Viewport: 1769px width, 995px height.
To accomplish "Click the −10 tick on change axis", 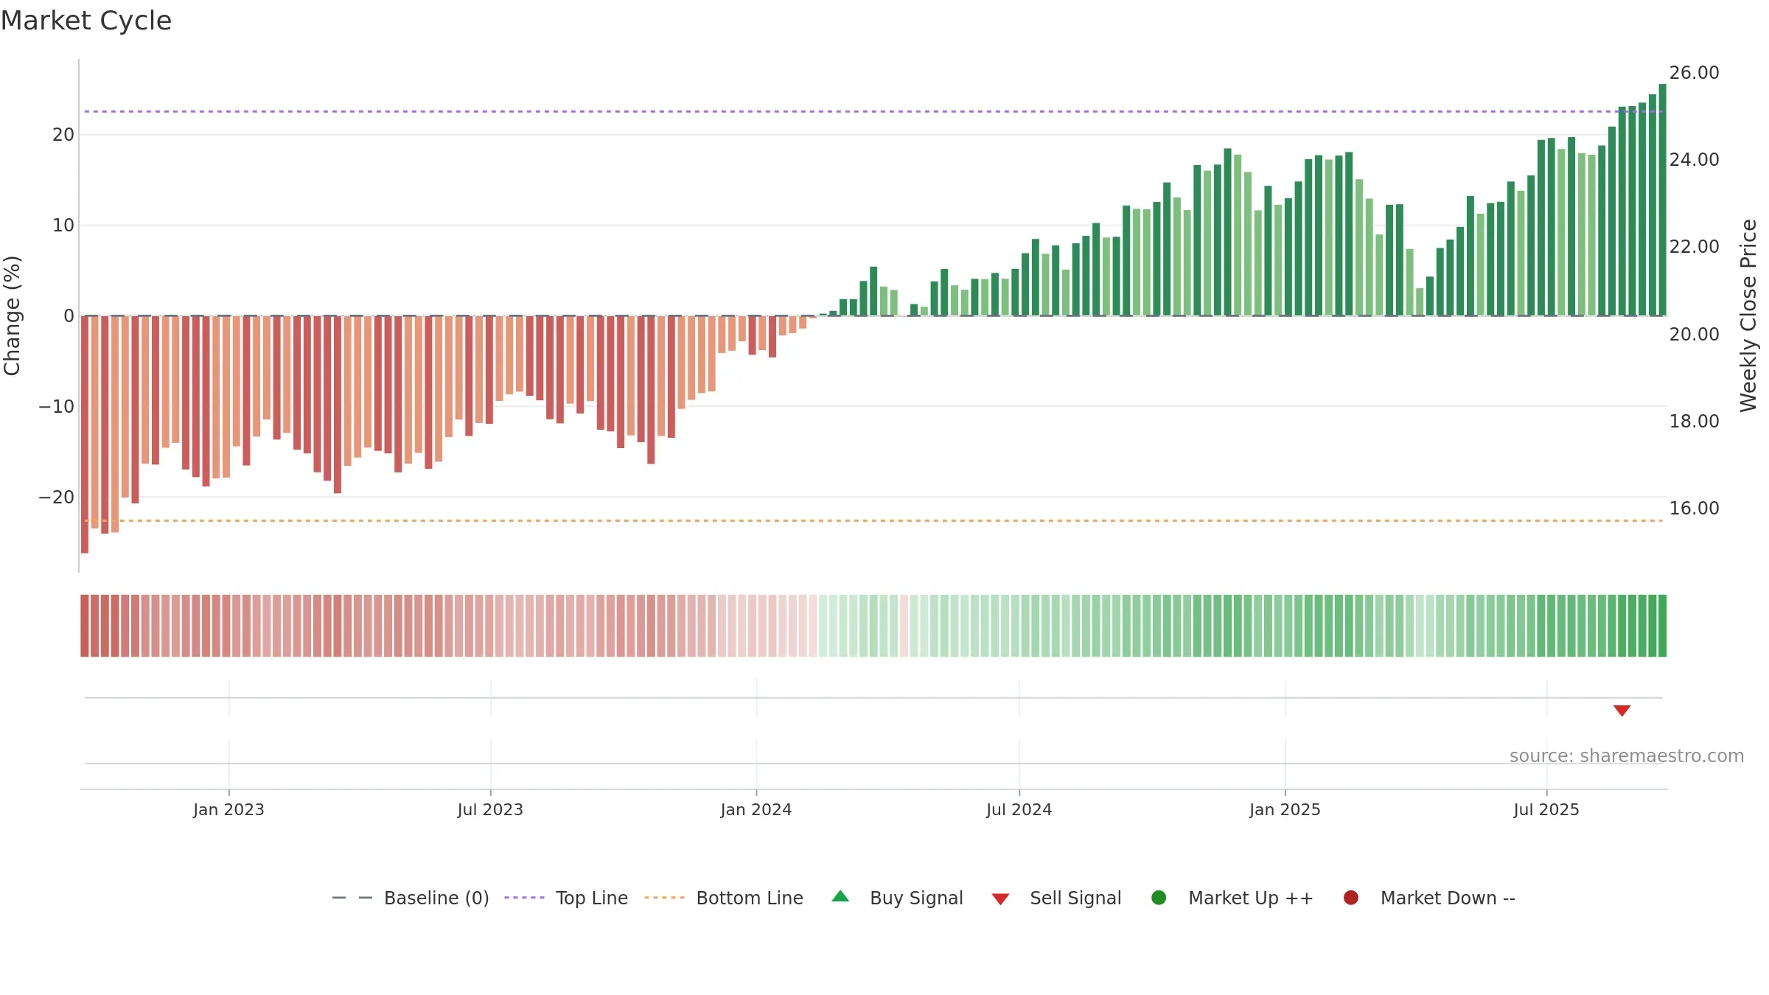I will pyautogui.click(x=57, y=407).
